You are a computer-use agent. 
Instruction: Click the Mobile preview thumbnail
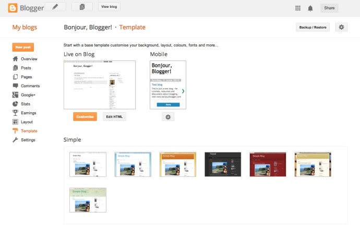tap(168, 85)
